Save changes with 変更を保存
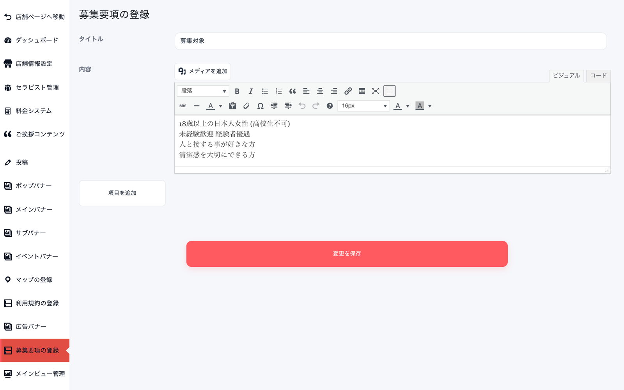Viewport: 624px width, 390px height. pos(347,254)
